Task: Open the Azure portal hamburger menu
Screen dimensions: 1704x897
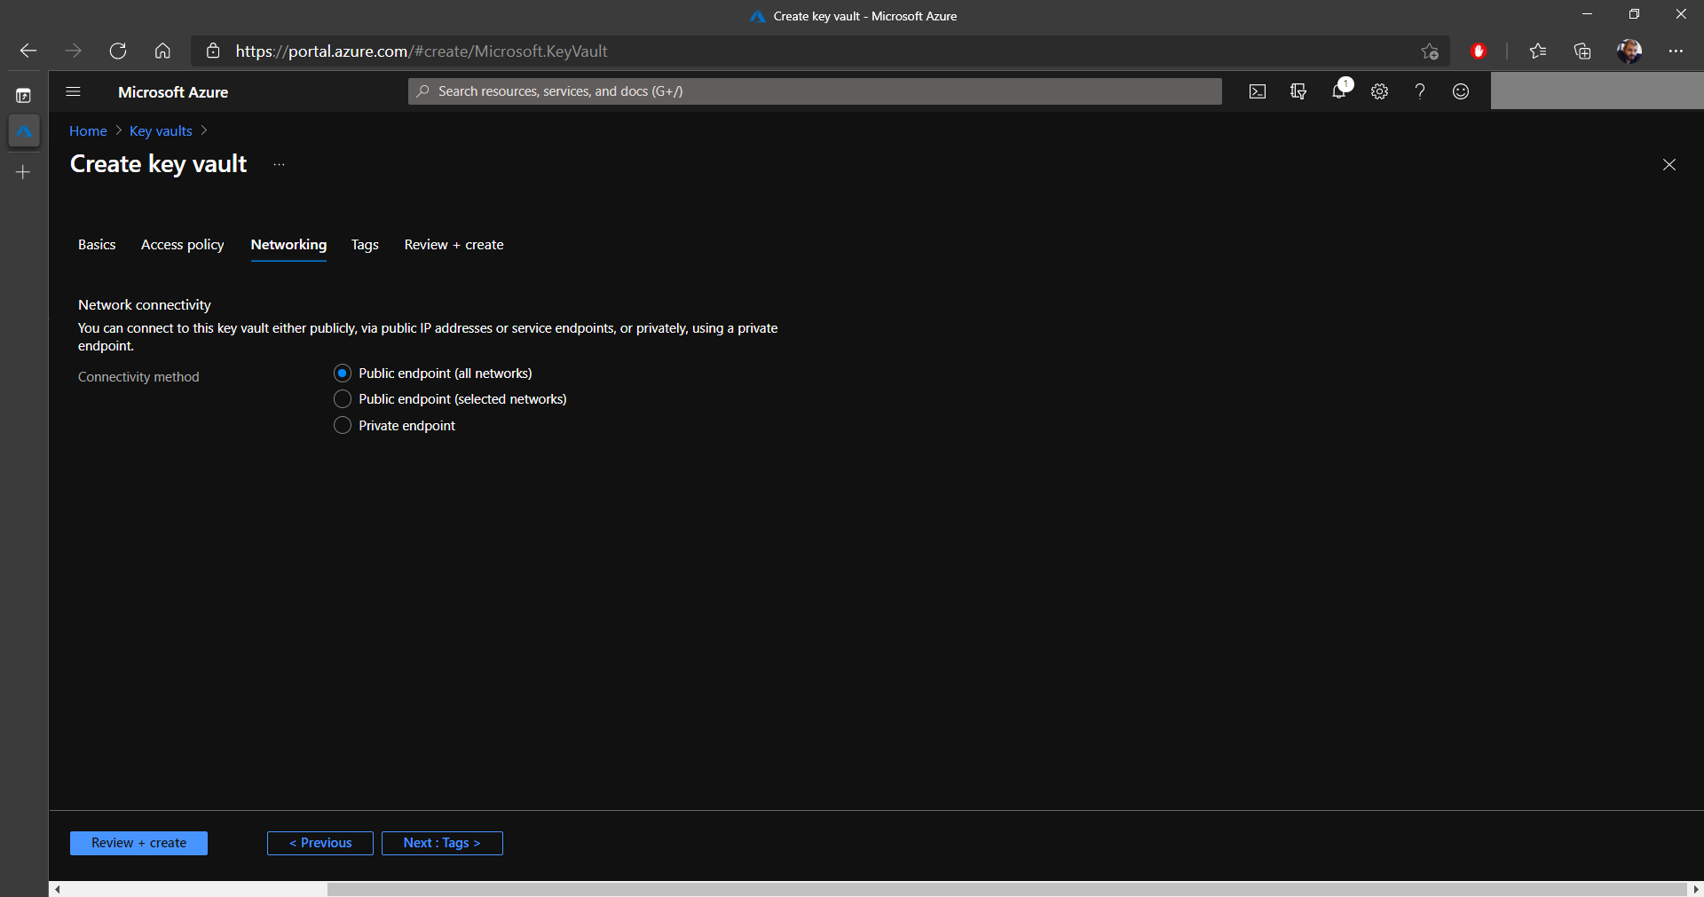Action: pos(74,91)
